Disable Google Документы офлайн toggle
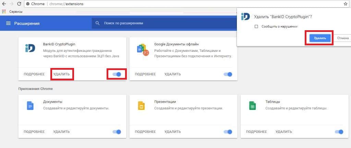The height and width of the screenshot is (148, 351). [228, 74]
